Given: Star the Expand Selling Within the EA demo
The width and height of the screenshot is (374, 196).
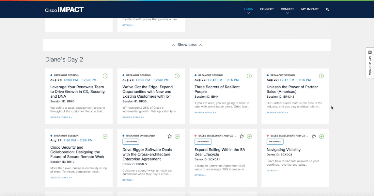Looking at the screenshot, I should (242, 136).
